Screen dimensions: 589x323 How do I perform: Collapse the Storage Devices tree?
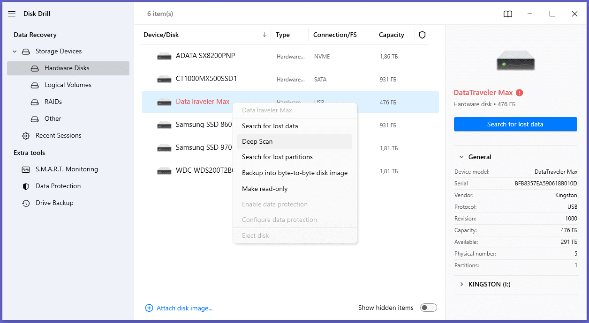point(15,51)
